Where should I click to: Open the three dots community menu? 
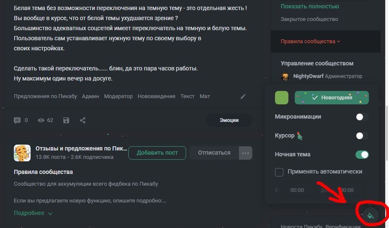click(246, 153)
